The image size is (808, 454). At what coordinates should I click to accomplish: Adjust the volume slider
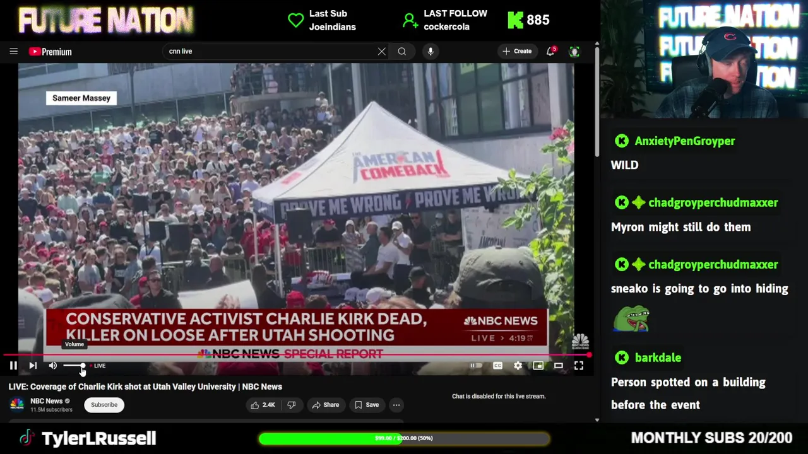74,366
